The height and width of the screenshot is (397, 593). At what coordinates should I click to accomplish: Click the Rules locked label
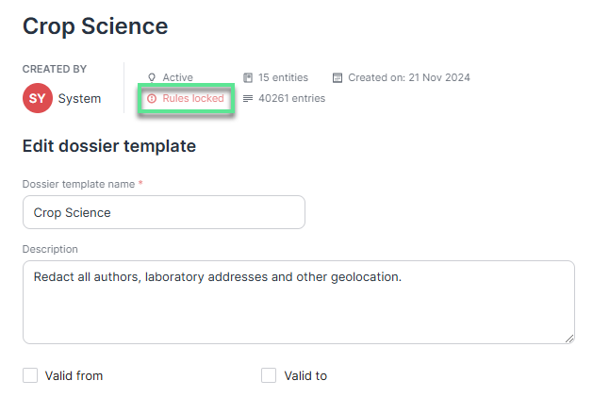click(x=193, y=98)
